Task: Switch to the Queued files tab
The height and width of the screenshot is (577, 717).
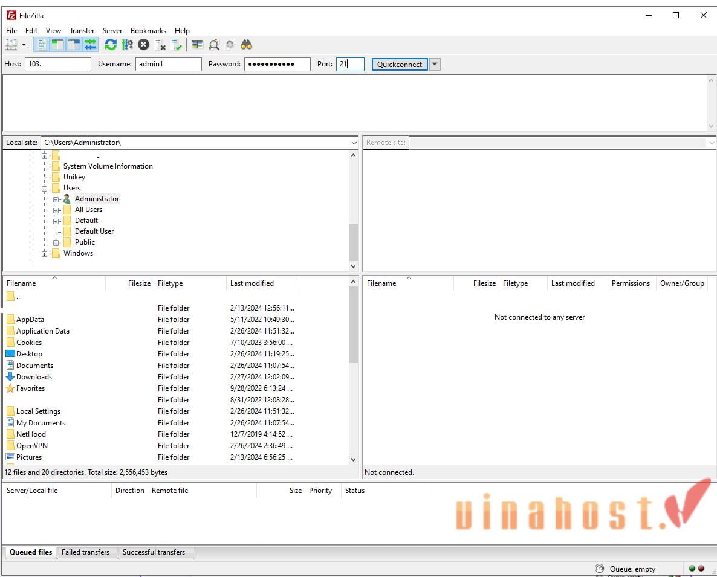Action: [x=31, y=552]
